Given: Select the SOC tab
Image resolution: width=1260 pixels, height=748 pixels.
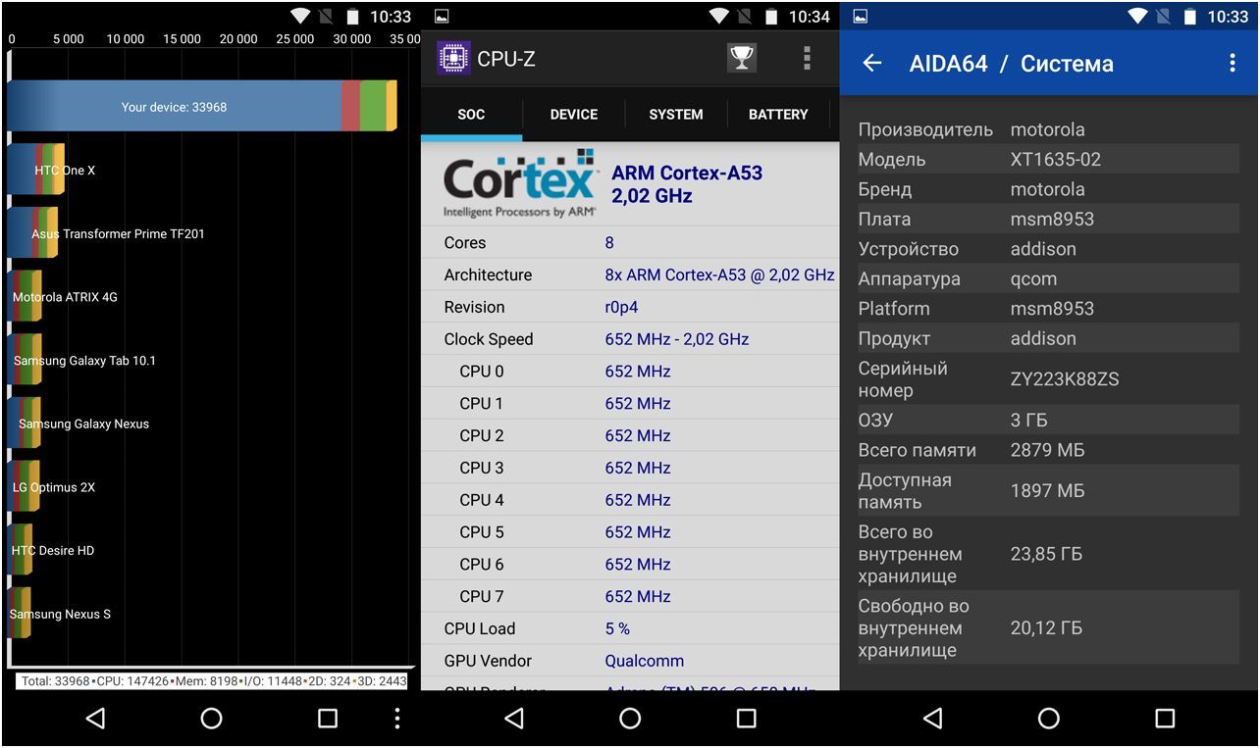Looking at the screenshot, I should coord(471,115).
